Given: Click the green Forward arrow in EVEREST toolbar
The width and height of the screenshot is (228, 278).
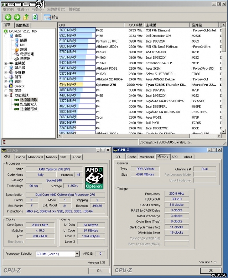Looking at the screenshot, I should click(x=17, y=17).
